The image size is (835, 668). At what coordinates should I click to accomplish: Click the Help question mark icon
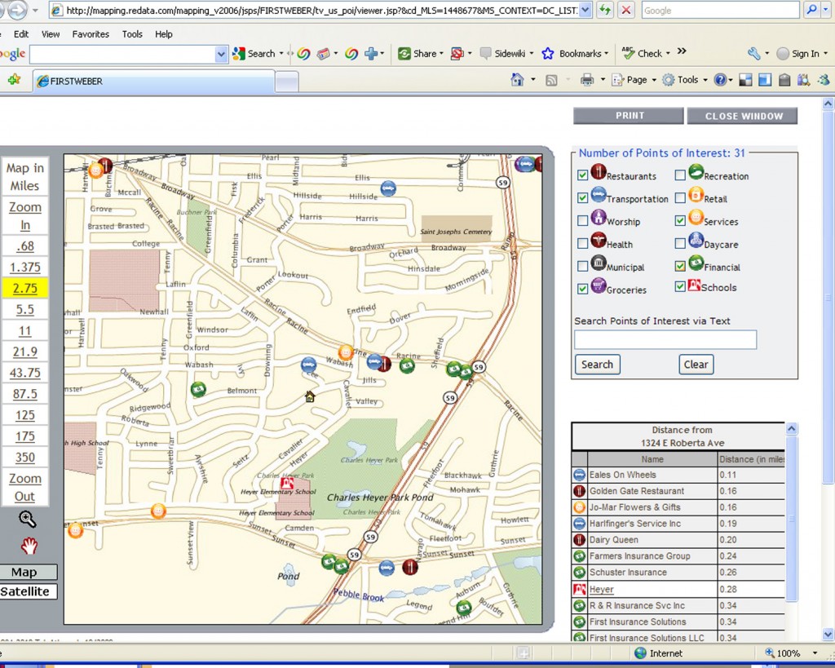(720, 80)
